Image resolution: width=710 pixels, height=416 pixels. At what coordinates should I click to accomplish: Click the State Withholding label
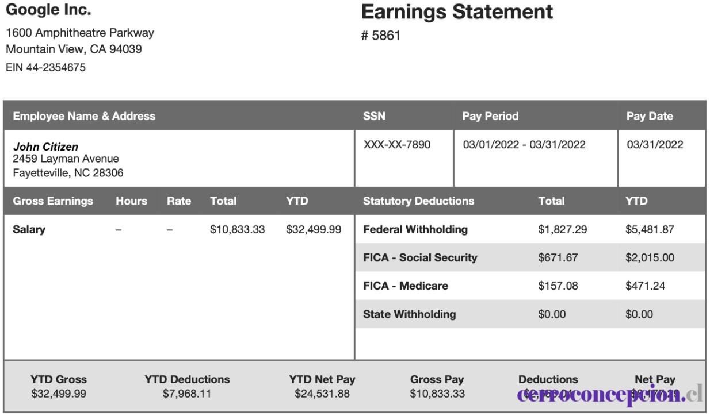(410, 314)
